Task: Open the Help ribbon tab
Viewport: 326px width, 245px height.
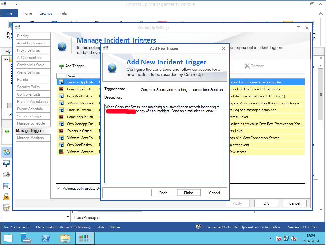Action: click(63, 13)
